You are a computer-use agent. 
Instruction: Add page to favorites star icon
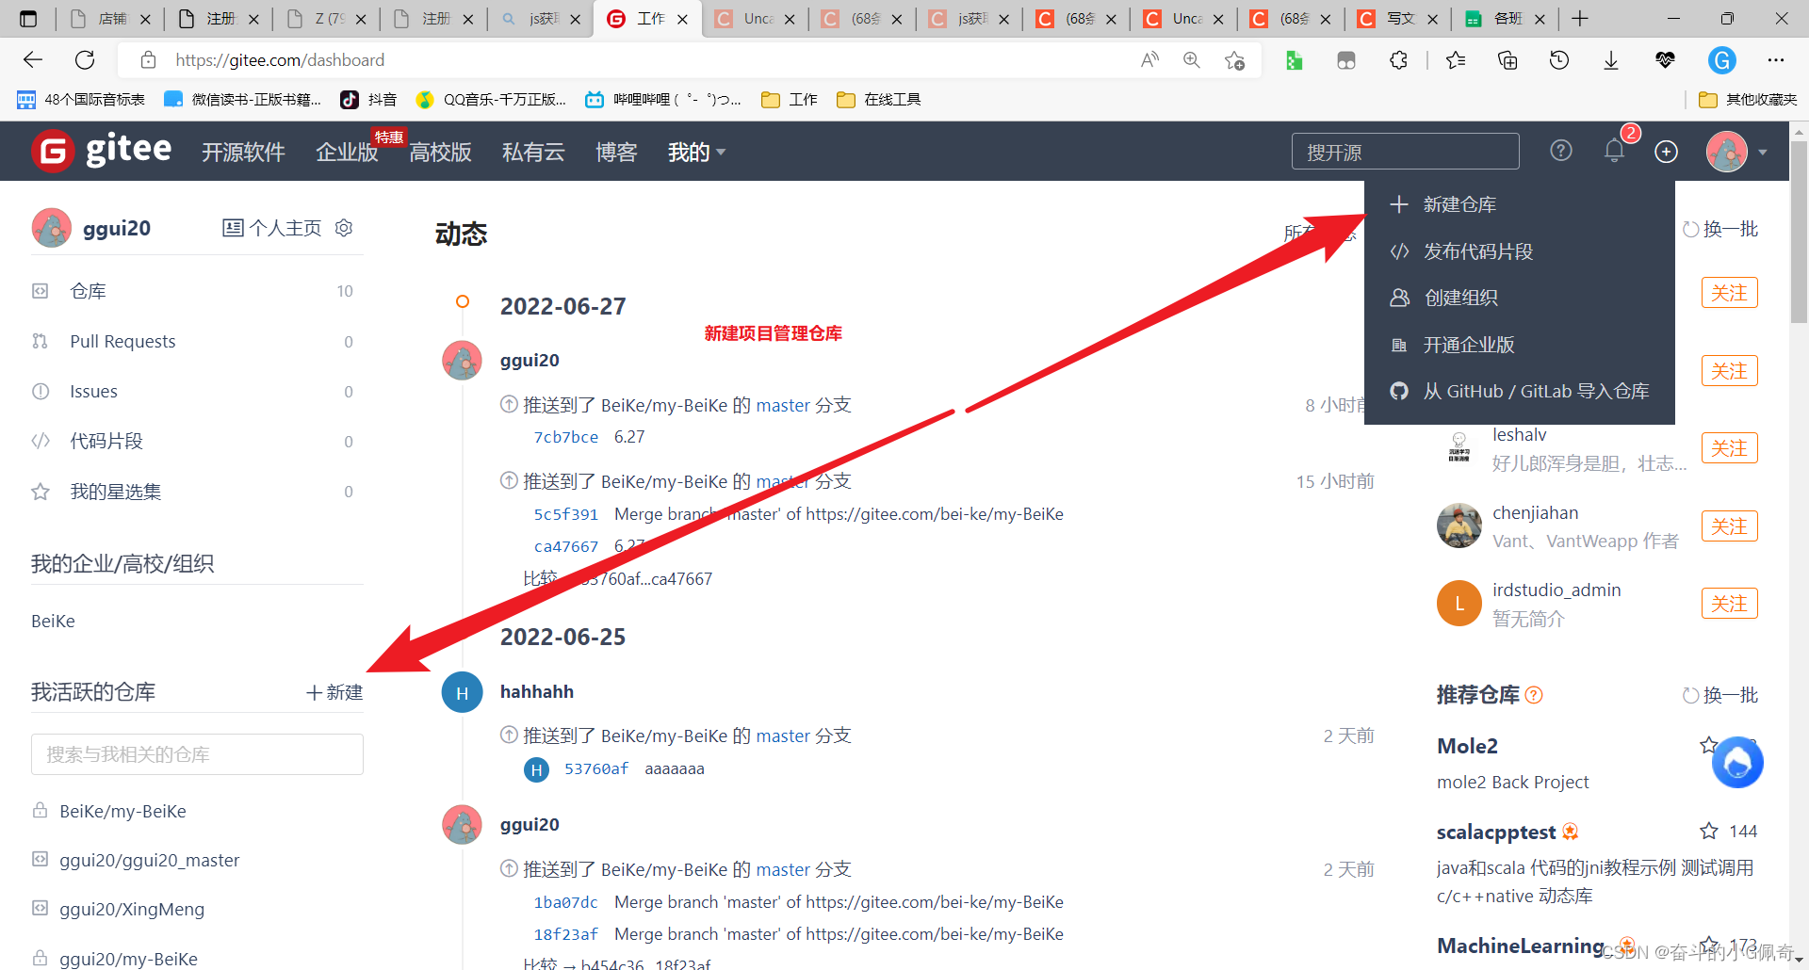1234,60
